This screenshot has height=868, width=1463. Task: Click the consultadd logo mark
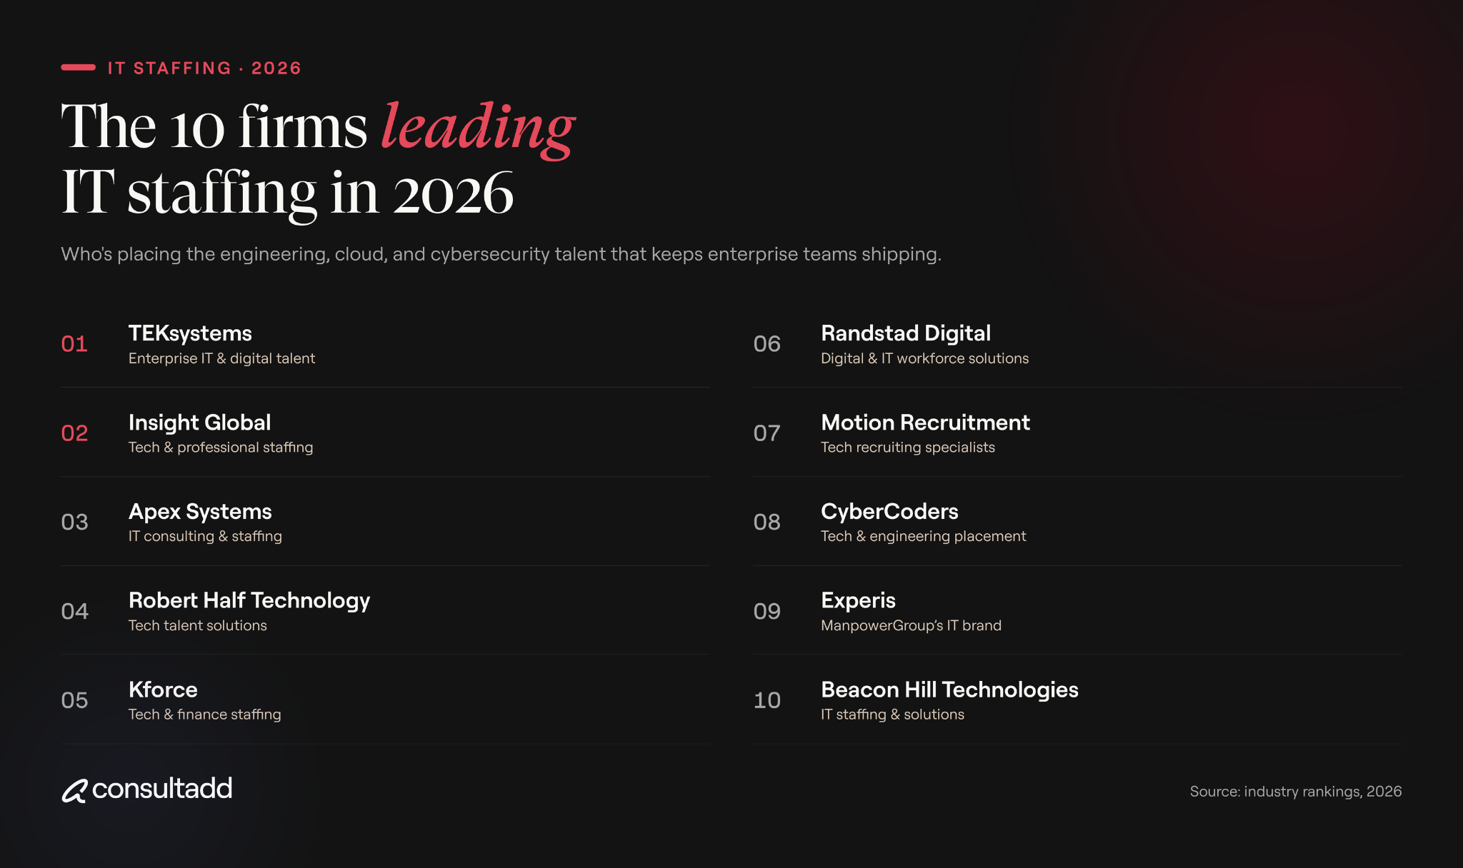tap(74, 790)
